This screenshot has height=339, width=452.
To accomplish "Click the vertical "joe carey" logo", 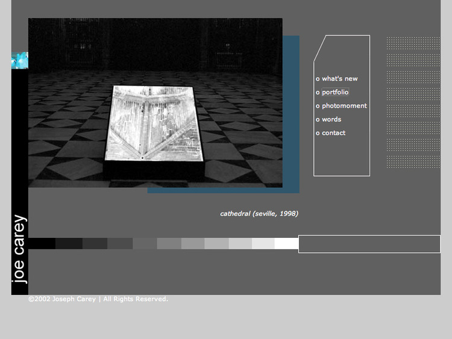I will tap(19, 249).
